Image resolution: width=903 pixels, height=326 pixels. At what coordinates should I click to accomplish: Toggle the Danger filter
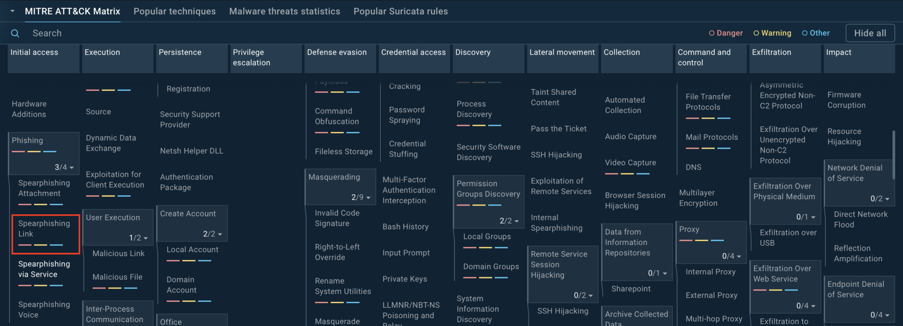click(725, 33)
